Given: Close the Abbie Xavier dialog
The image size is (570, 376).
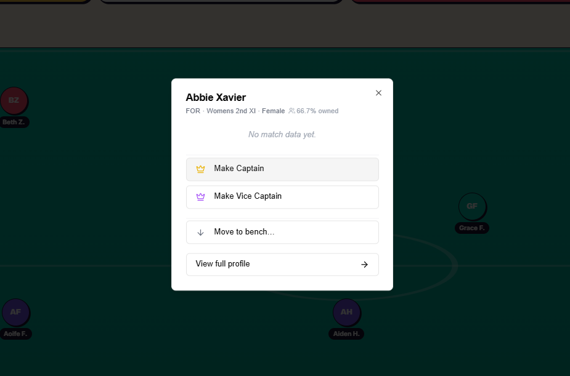Looking at the screenshot, I should [x=378, y=93].
